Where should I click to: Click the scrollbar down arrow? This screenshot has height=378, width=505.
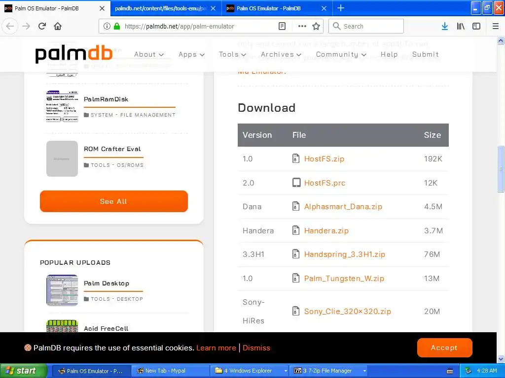(x=501, y=359)
